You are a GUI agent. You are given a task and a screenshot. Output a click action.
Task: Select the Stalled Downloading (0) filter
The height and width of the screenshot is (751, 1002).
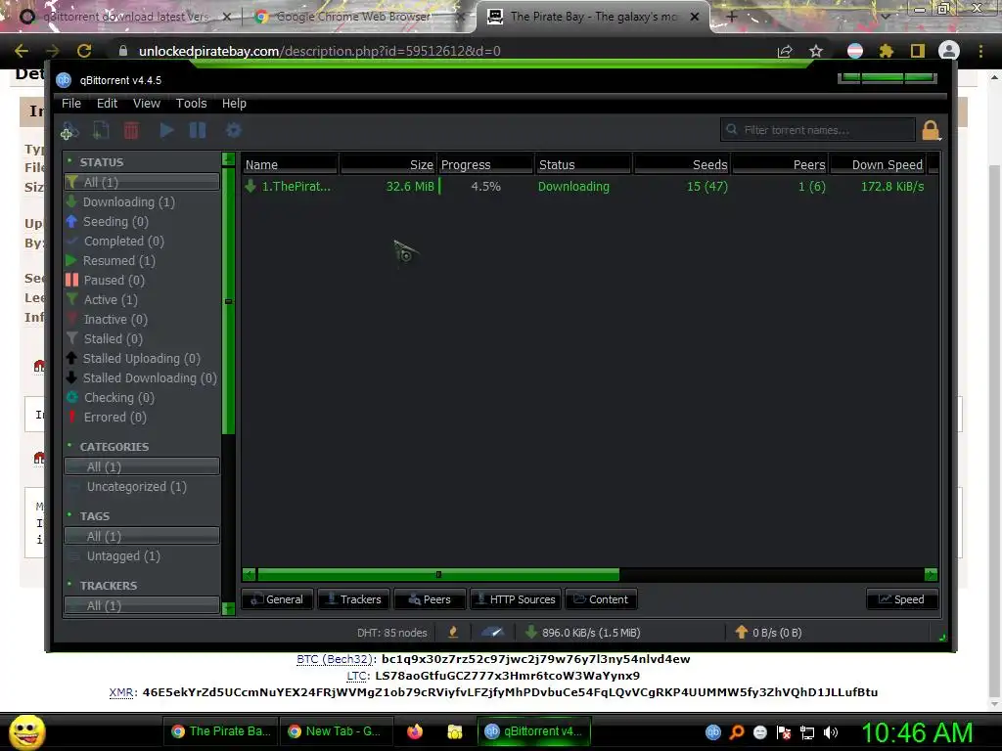point(142,378)
